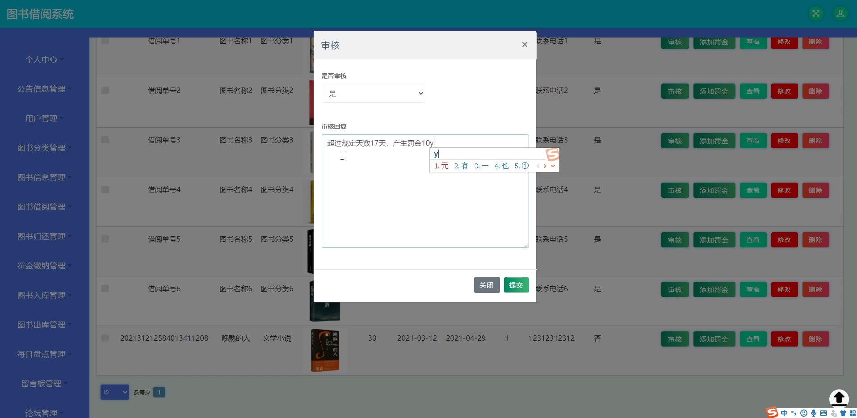857x418 pixels.
Task: Start voice input with the microphone icon
Action: 814,413
